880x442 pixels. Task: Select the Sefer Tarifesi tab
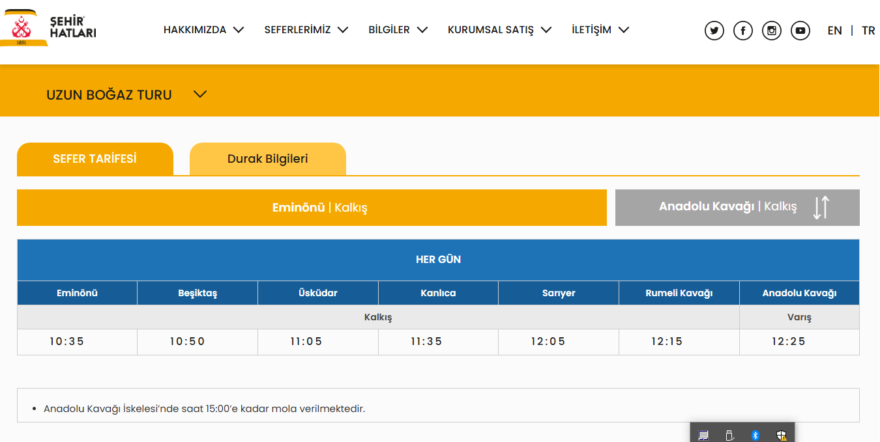click(95, 159)
